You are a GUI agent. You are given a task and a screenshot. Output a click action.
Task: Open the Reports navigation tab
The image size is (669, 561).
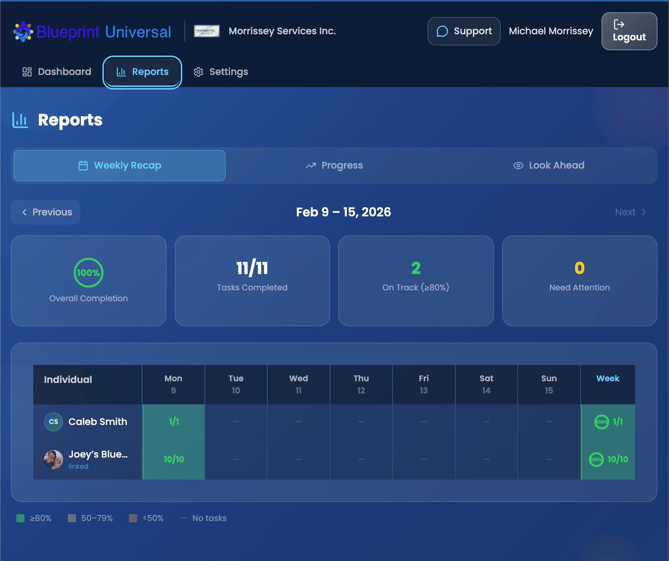click(142, 72)
